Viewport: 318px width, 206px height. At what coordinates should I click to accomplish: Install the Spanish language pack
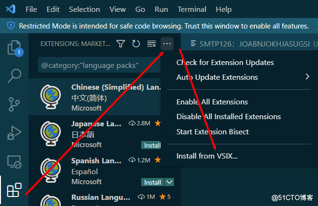[153, 182]
